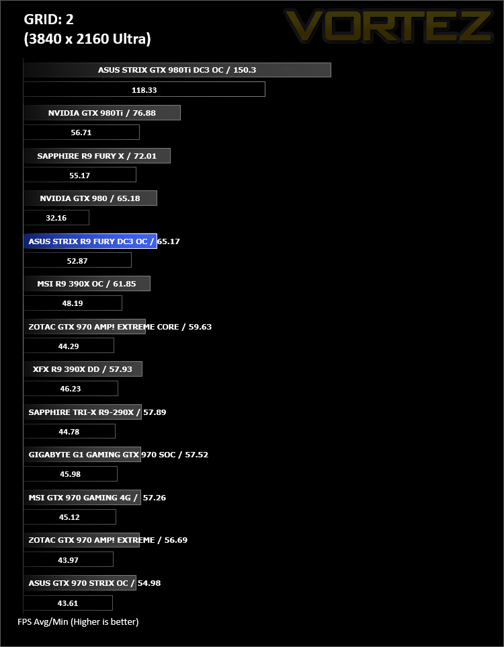Select the ASUS STRIX GTX 980Ti DC3 OC / 150.3 bar
Image resolution: width=504 pixels, height=647 pixels.
coord(177,70)
